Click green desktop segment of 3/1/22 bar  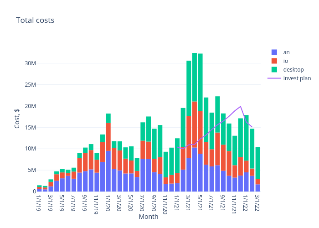258,163
